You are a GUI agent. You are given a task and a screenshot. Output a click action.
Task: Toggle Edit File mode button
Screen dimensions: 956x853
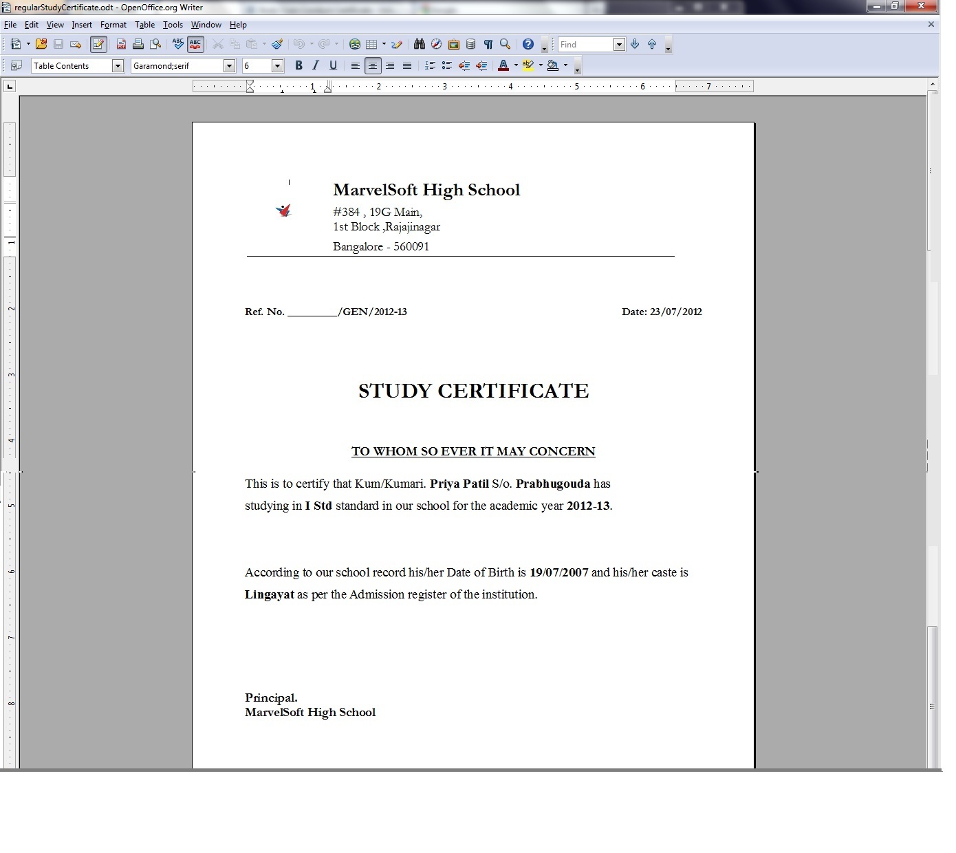tap(98, 45)
